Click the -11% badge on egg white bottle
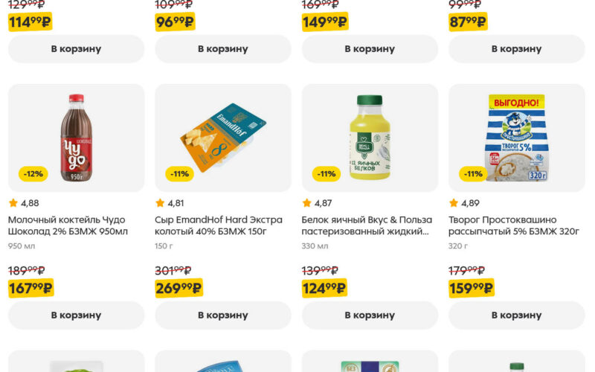595x372 pixels. (x=327, y=174)
